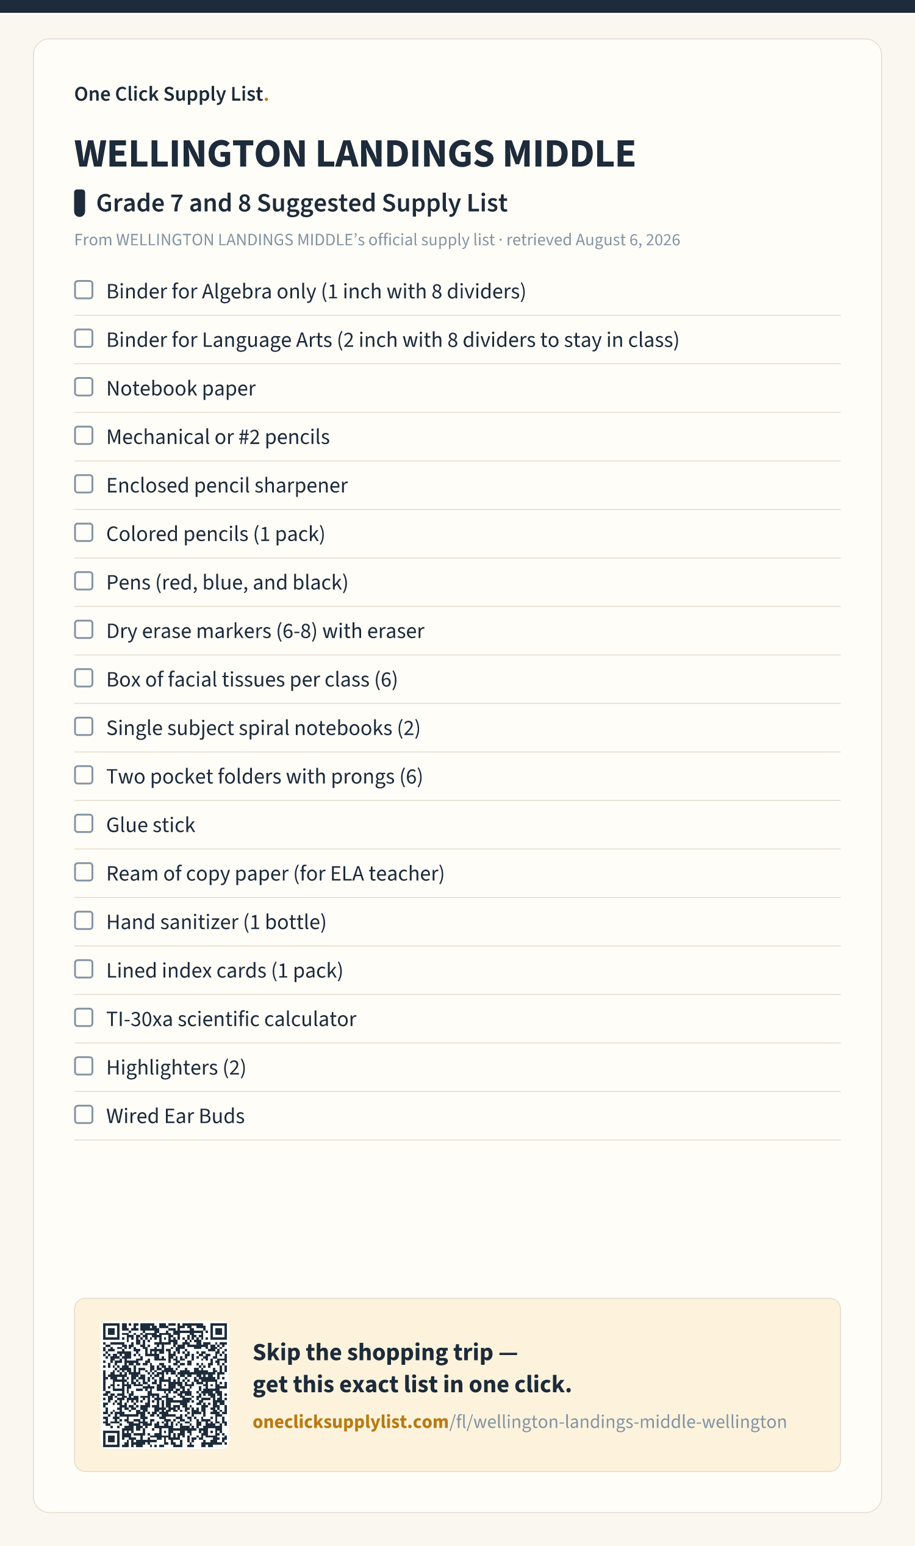Image resolution: width=915 pixels, height=1546 pixels.
Task: Mark Pens (red, blue, and black) checked
Action: click(x=84, y=581)
